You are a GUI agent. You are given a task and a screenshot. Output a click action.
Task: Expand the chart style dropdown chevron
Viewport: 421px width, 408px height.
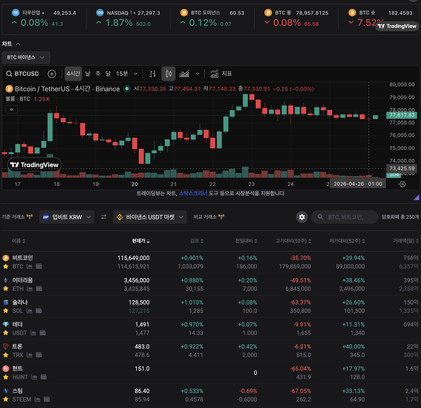[x=197, y=74]
